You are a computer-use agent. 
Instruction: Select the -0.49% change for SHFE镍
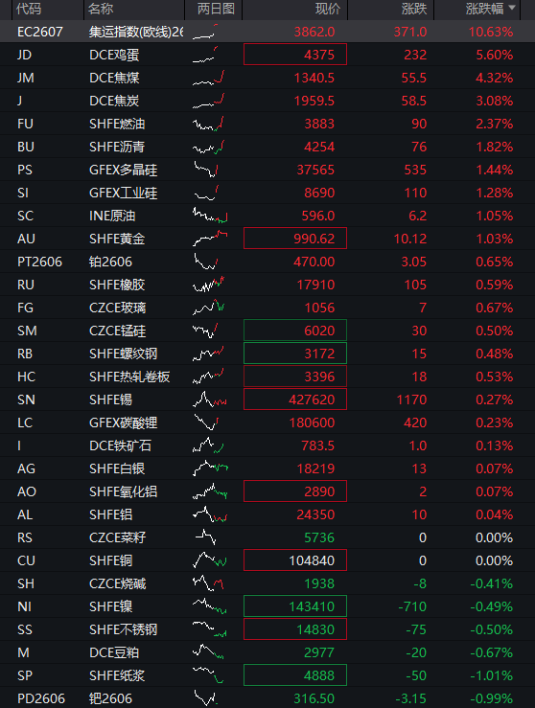tap(491, 606)
